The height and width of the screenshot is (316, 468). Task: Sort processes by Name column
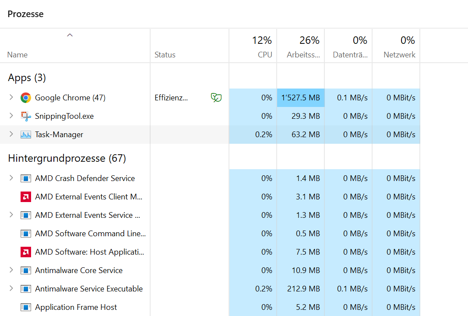(x=18, y=55)
